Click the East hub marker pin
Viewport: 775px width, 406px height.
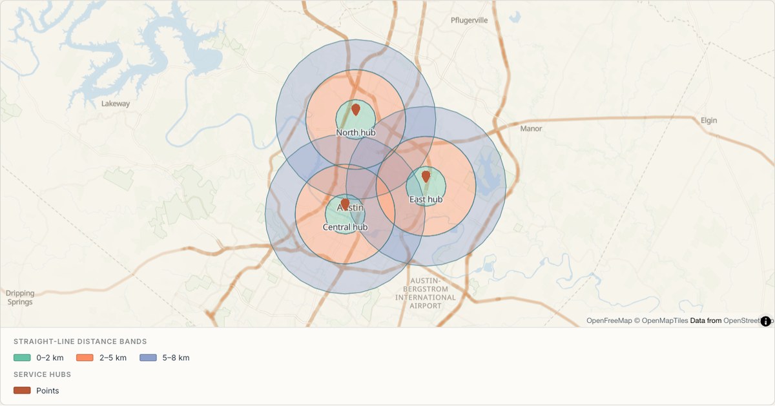426,176
